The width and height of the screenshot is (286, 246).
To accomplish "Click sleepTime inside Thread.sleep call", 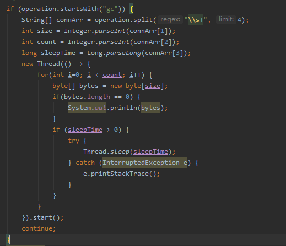I will 150,152.
